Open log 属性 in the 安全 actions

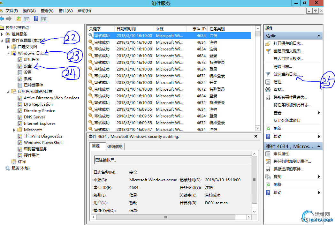(x=277, y=82)
